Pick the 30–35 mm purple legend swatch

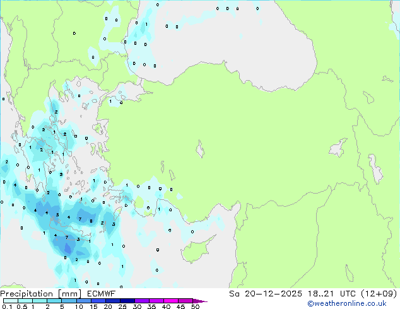tap(141, 301)
